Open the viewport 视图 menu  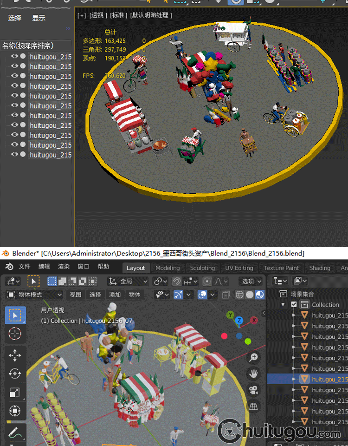click(76, 295)
